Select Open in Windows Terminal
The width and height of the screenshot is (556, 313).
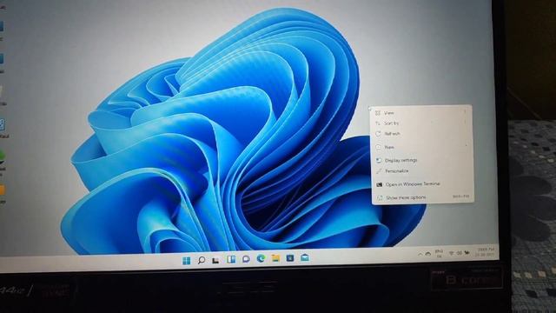point(423,184)
